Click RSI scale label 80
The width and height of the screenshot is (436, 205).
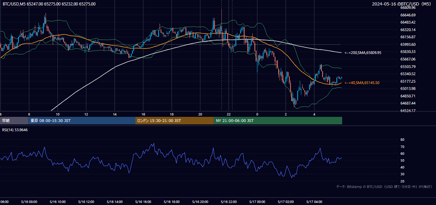pyautogui.click(x=402, y=140)
